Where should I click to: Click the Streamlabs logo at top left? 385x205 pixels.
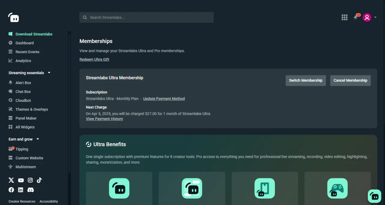pos(14,17)
